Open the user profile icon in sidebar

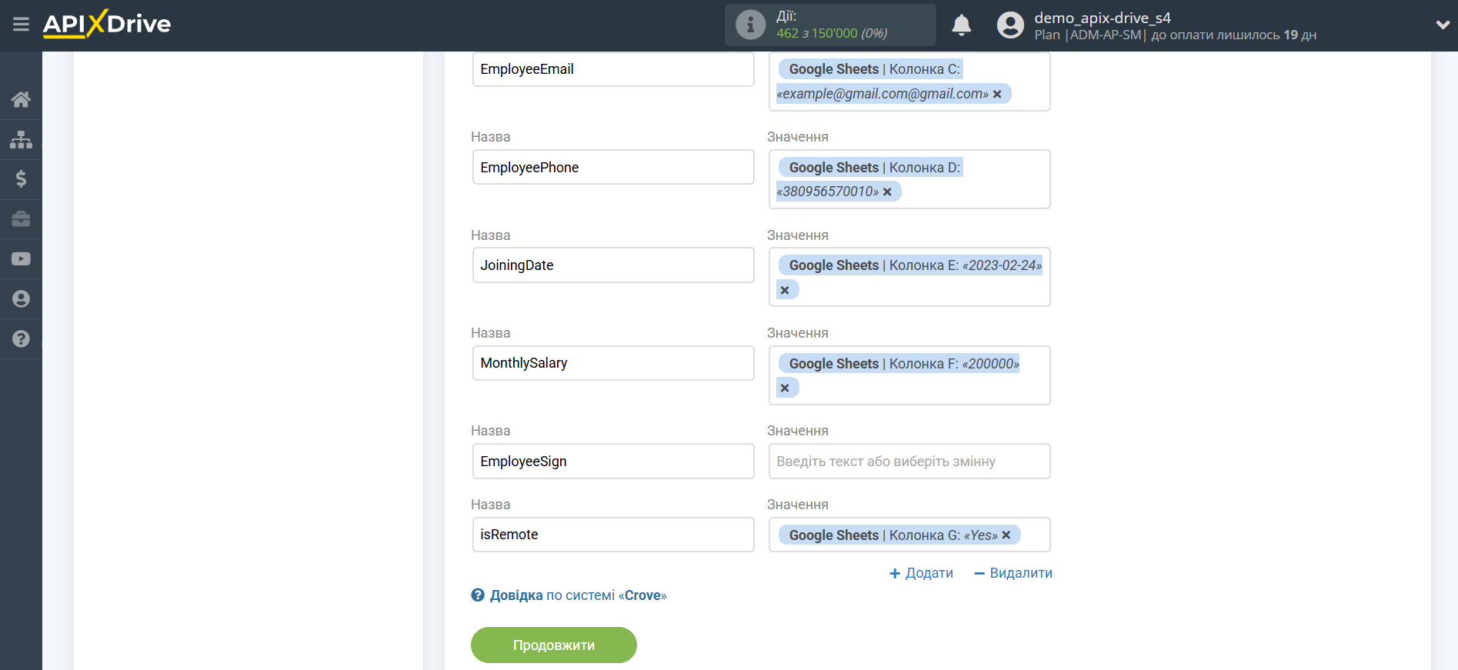tap(21, 299)
